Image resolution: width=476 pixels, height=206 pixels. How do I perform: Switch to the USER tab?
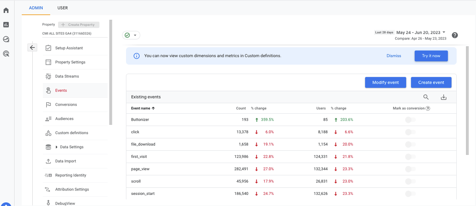tap(62, 8)
